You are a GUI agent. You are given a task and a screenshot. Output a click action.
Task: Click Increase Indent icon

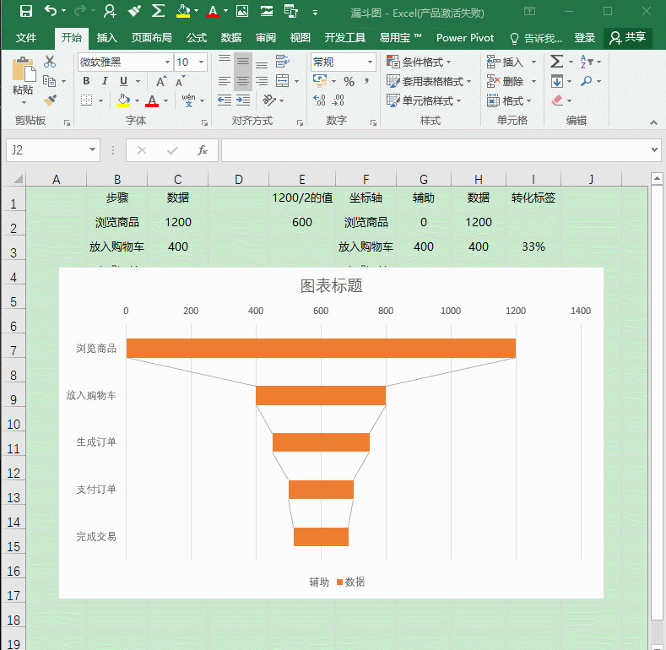243,100
